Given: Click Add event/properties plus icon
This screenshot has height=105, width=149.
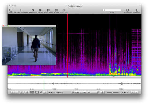Looking at the screenshot, I should coord(21,10).
